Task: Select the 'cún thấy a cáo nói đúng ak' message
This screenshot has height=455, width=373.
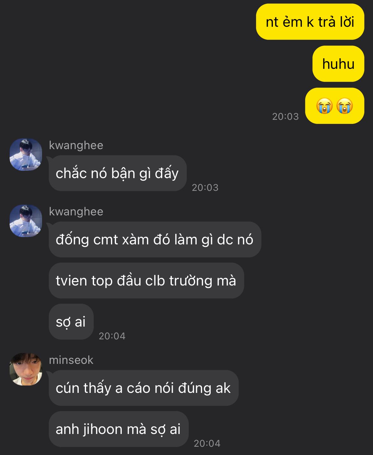Action: pos(143,388)
